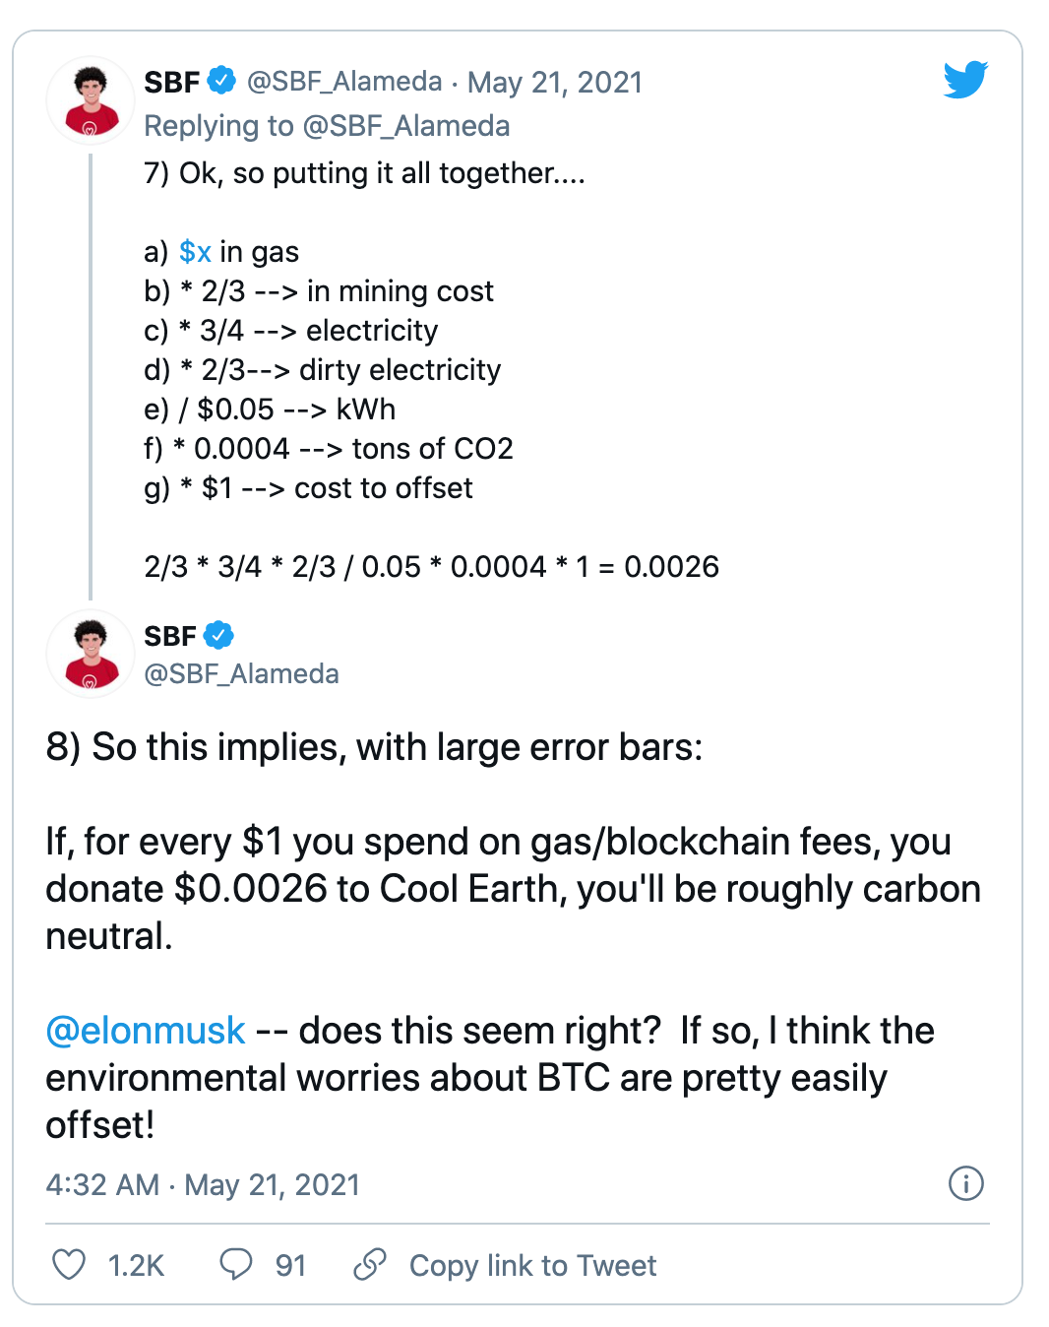1049x1327 pixels.
Task: Select the 1.2K like count
Action: point(136,1265)
